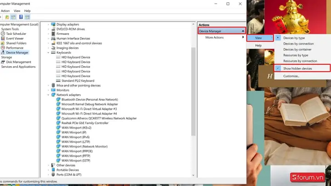Choose Customize... in the View submenu
This screenshot has height=186, width=331.
pyautogui.click(x=291, y=76)
